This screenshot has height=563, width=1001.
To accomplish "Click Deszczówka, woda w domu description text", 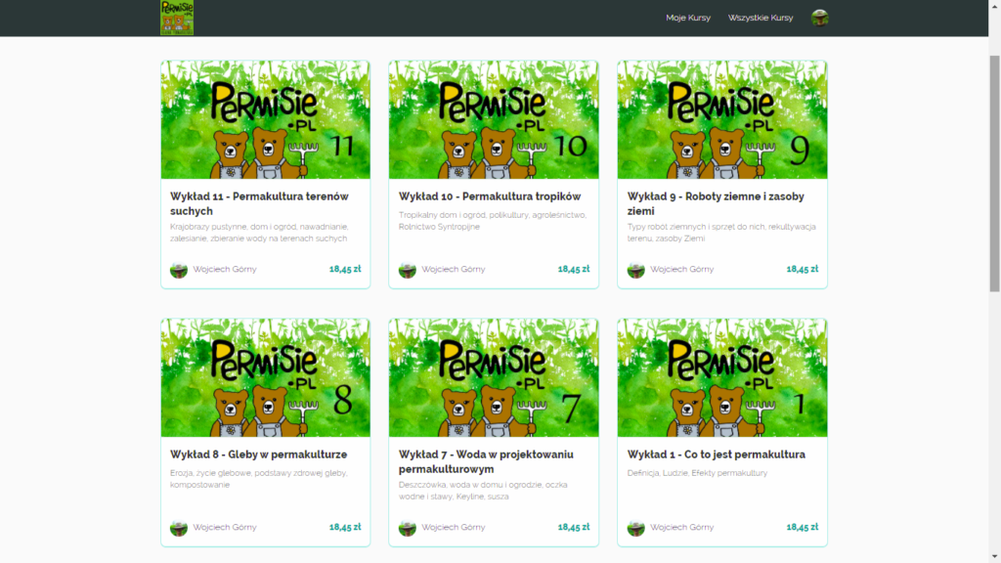I will pyautogui.click(x=483, y=491).
